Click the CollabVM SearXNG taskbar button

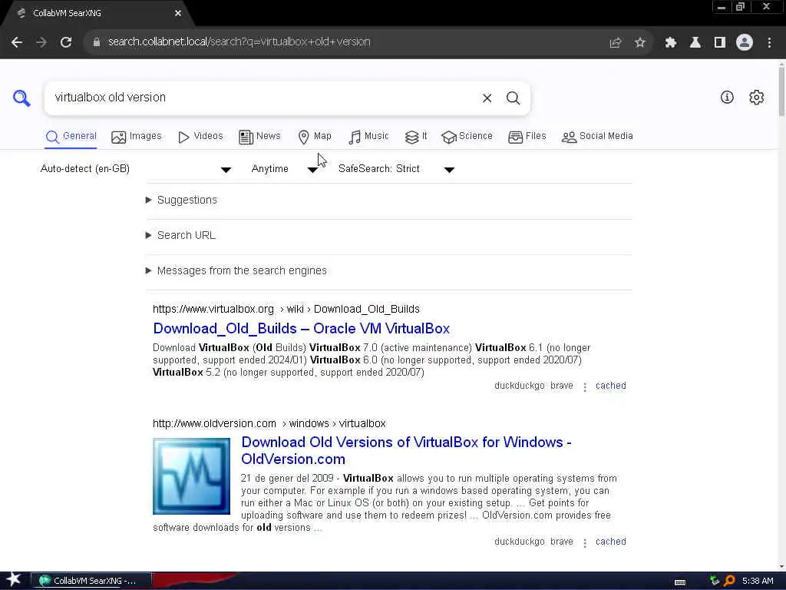tap(91, 581)
